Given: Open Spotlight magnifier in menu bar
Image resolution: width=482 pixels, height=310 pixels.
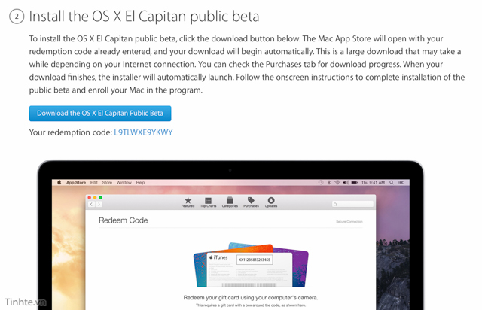Looking at the screenshot, I should coord(392,183).
